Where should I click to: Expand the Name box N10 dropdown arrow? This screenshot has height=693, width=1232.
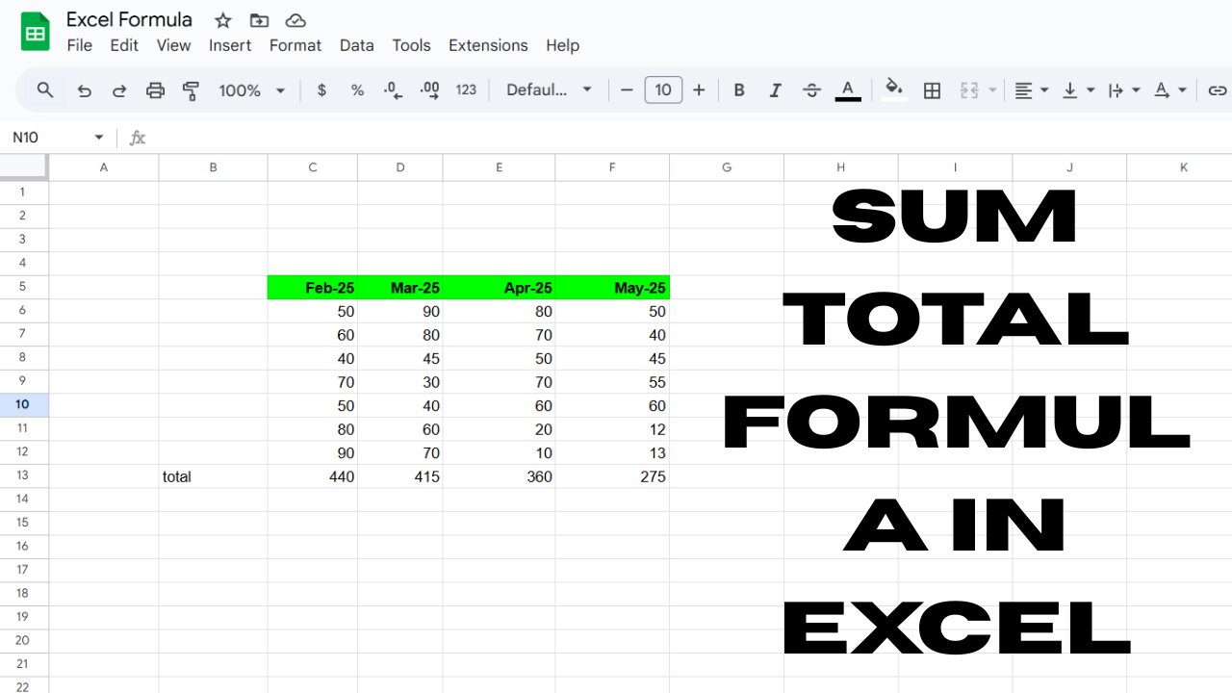(98, 138)
